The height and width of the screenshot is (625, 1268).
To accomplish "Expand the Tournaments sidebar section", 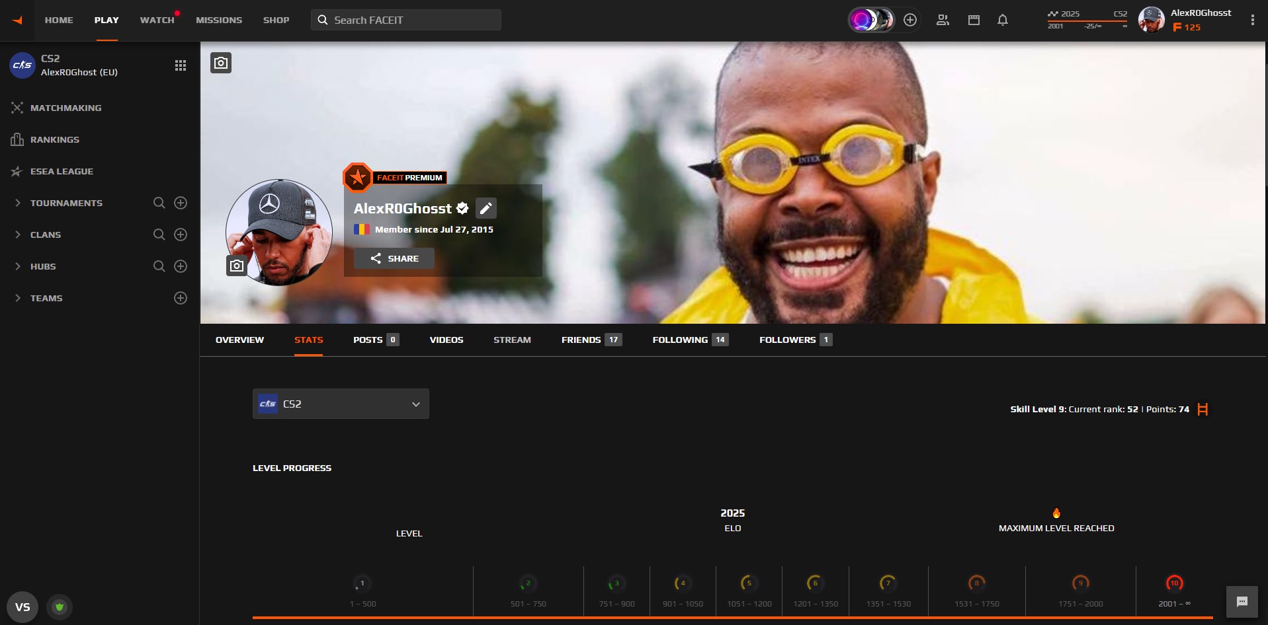I will tap(18, 203).
